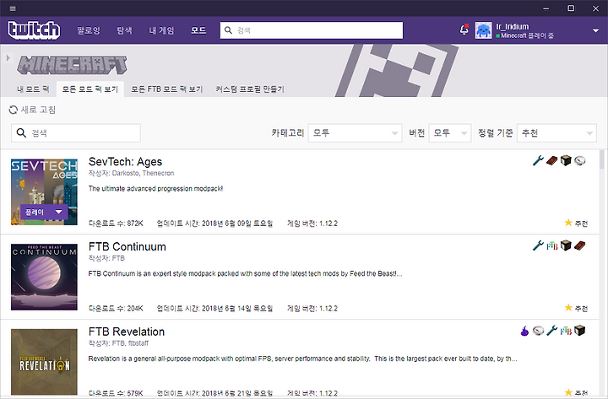Click the Twitch logo
This screenshot has width=608, height=399.
click(34, 30)
